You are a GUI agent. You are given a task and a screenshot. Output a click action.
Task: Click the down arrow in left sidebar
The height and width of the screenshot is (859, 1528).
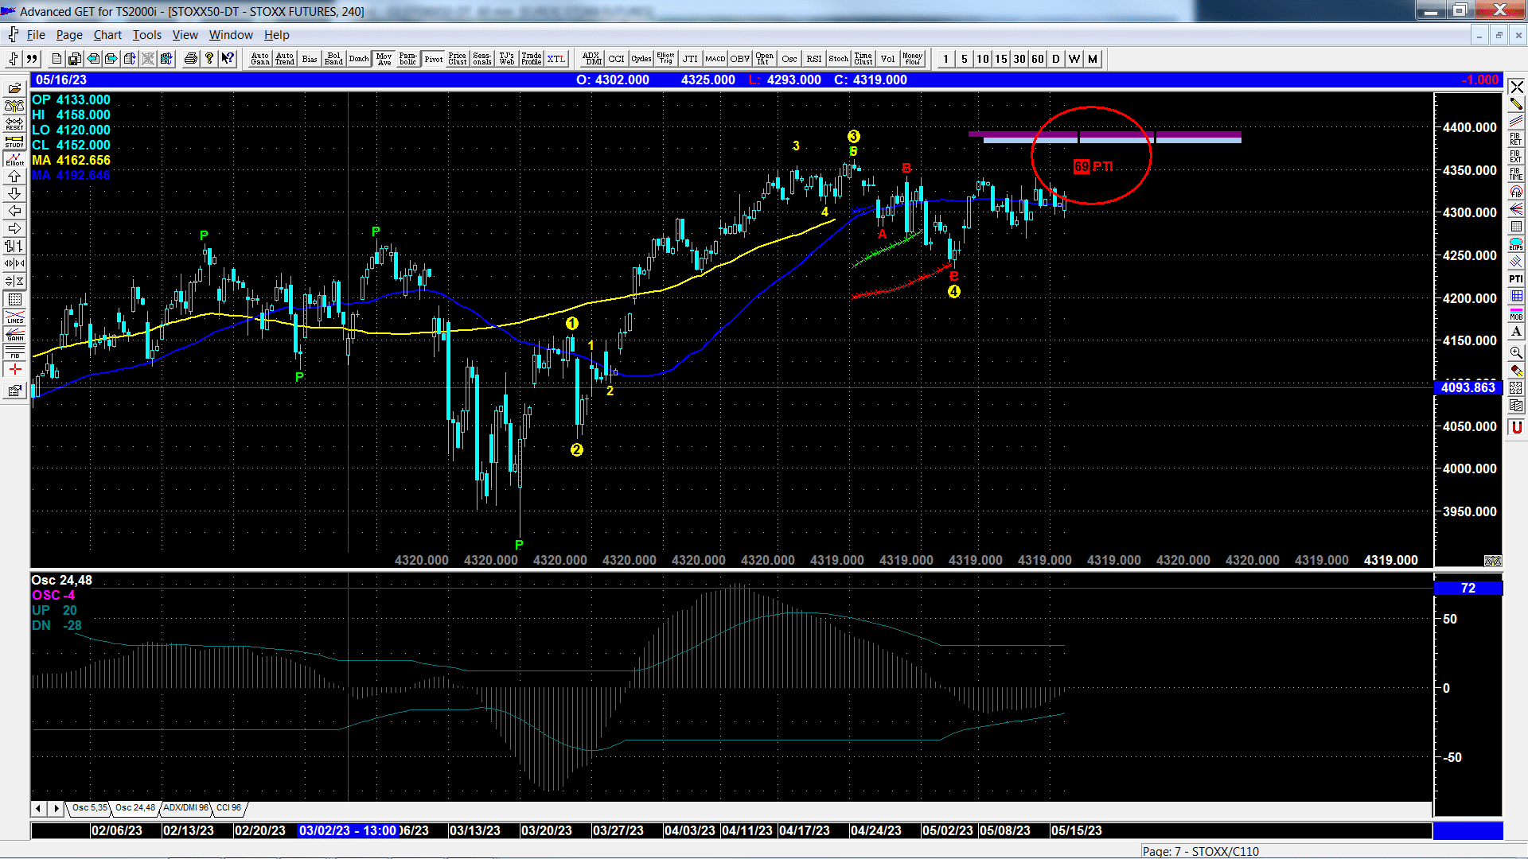(14, 193)
